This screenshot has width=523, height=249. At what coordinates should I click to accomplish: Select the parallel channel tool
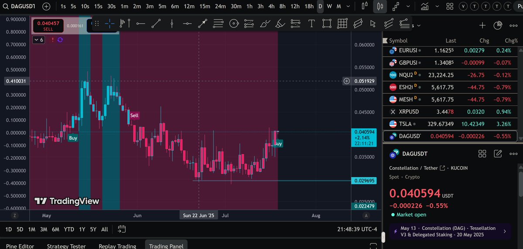(358, 24)
